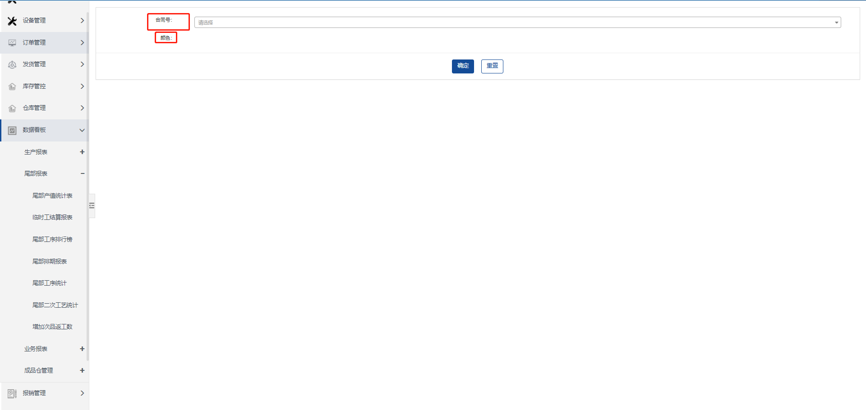This screenshot has width=866, height=410.
Task: Click the 发货管理 gear icon
Action: [x=12, y=64]
